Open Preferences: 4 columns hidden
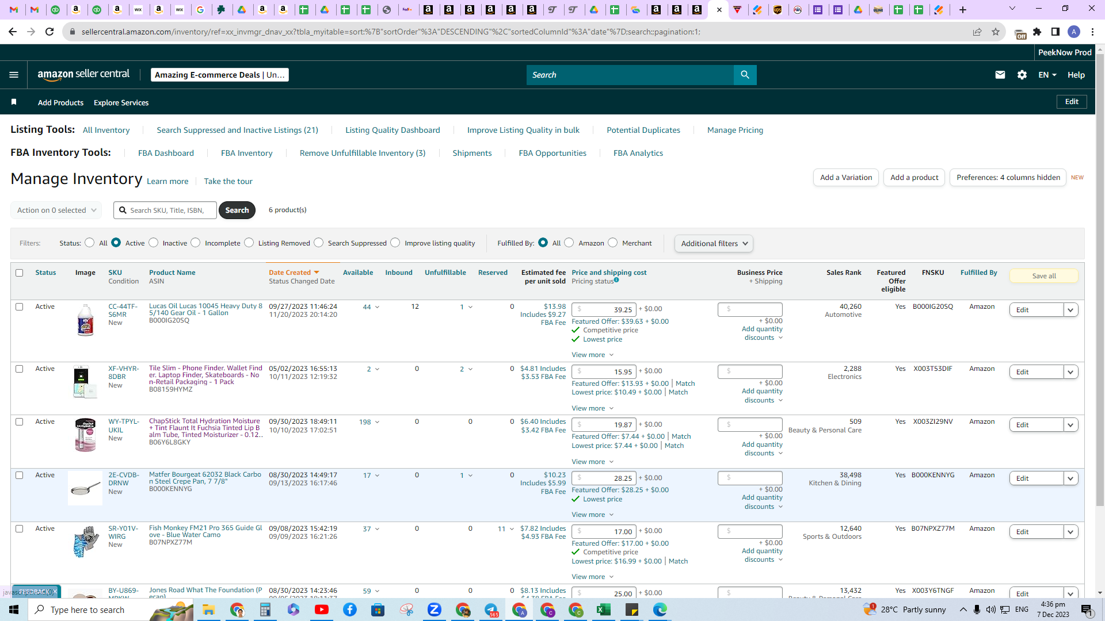This screenshot has height=621, width=1105. pyautogui.click(x=1008, y=177)
